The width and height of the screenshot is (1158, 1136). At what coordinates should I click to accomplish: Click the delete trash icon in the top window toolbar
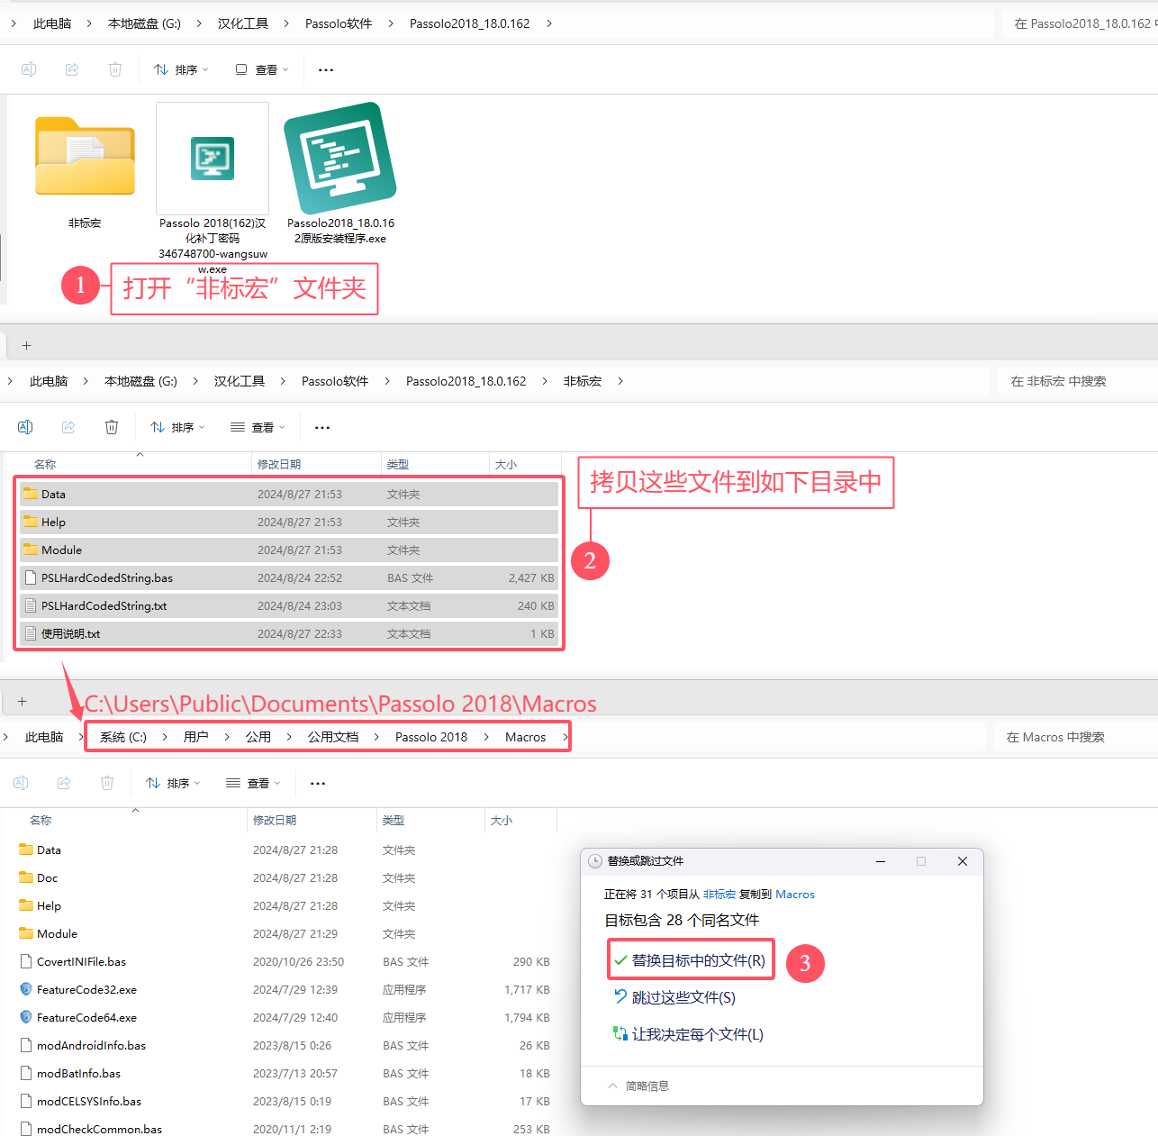115,69
